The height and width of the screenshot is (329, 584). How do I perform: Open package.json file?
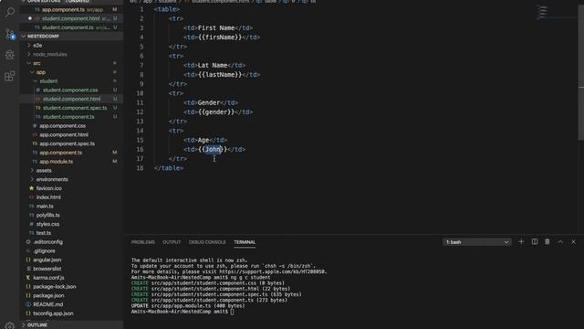[x=48, y=296]
